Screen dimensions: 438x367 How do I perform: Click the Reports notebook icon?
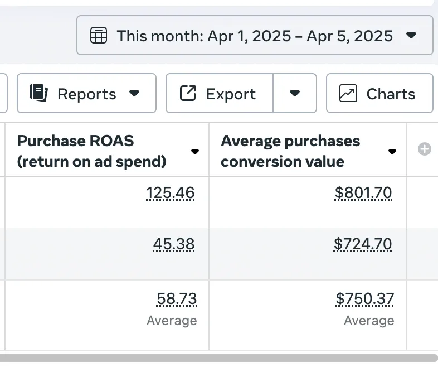(x=39, y=93)
